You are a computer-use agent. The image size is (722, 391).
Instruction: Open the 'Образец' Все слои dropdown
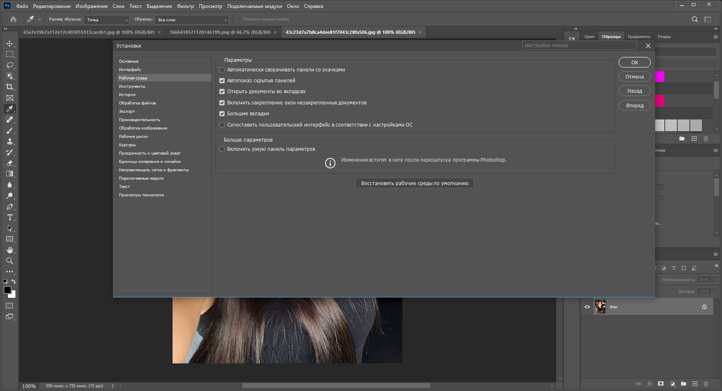pyautogui.click(x=192, y=20)
